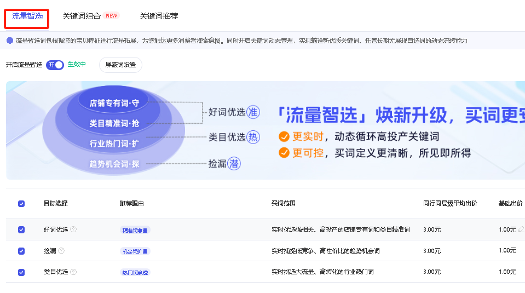Open 屏蔽词设置 button
Image resolution: width=525 pixels, height=293 pixels.
pos(120,65)
